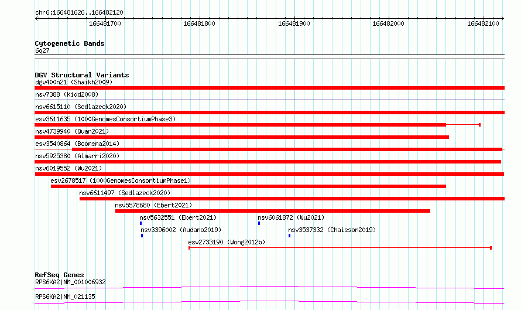Click the chr6:166481626..166482120 region label
The image size is (521, 310).
79,12
